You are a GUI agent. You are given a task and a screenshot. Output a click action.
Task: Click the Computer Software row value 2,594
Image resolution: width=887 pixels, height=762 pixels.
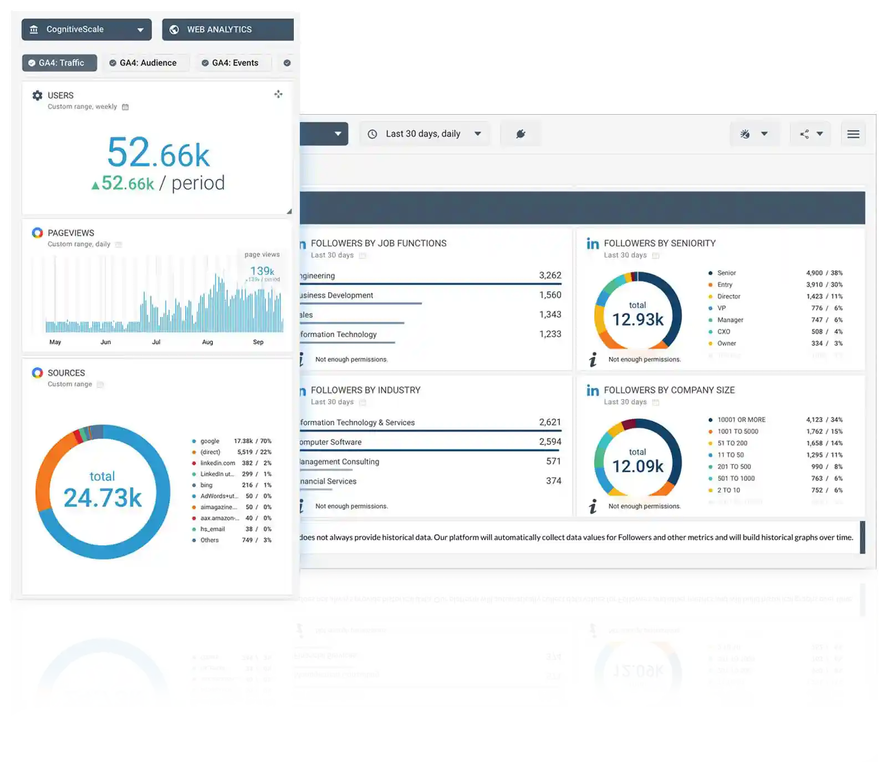click(550, 442)
